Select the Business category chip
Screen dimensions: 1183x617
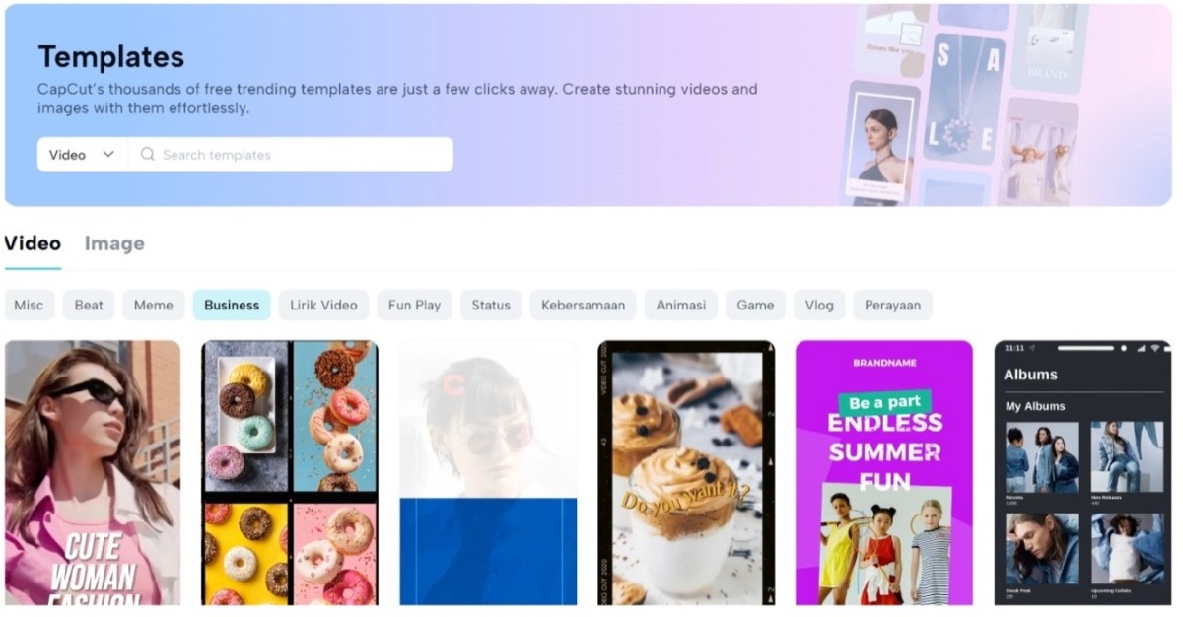232,305
